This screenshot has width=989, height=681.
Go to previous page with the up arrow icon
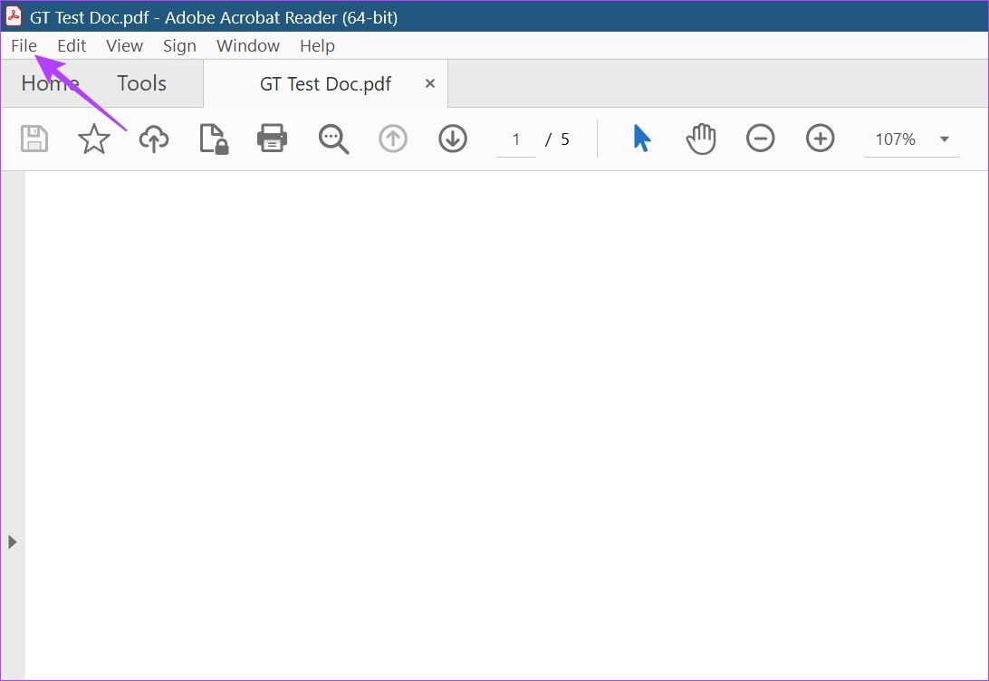393,139
